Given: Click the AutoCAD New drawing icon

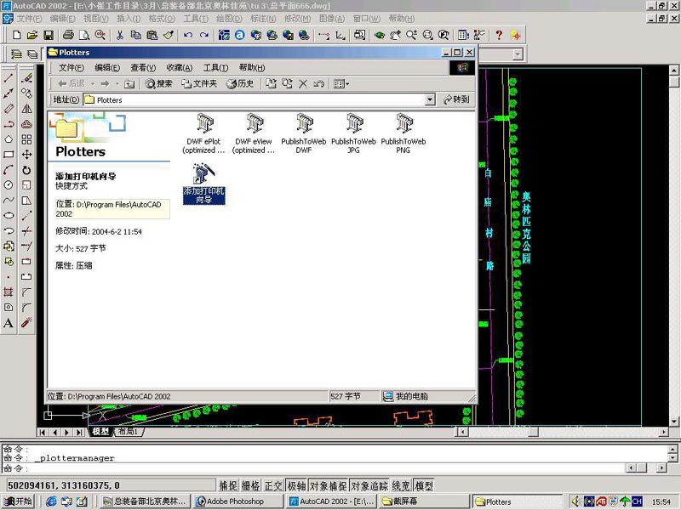Looking at the screenshot, I should pos(16,35).
